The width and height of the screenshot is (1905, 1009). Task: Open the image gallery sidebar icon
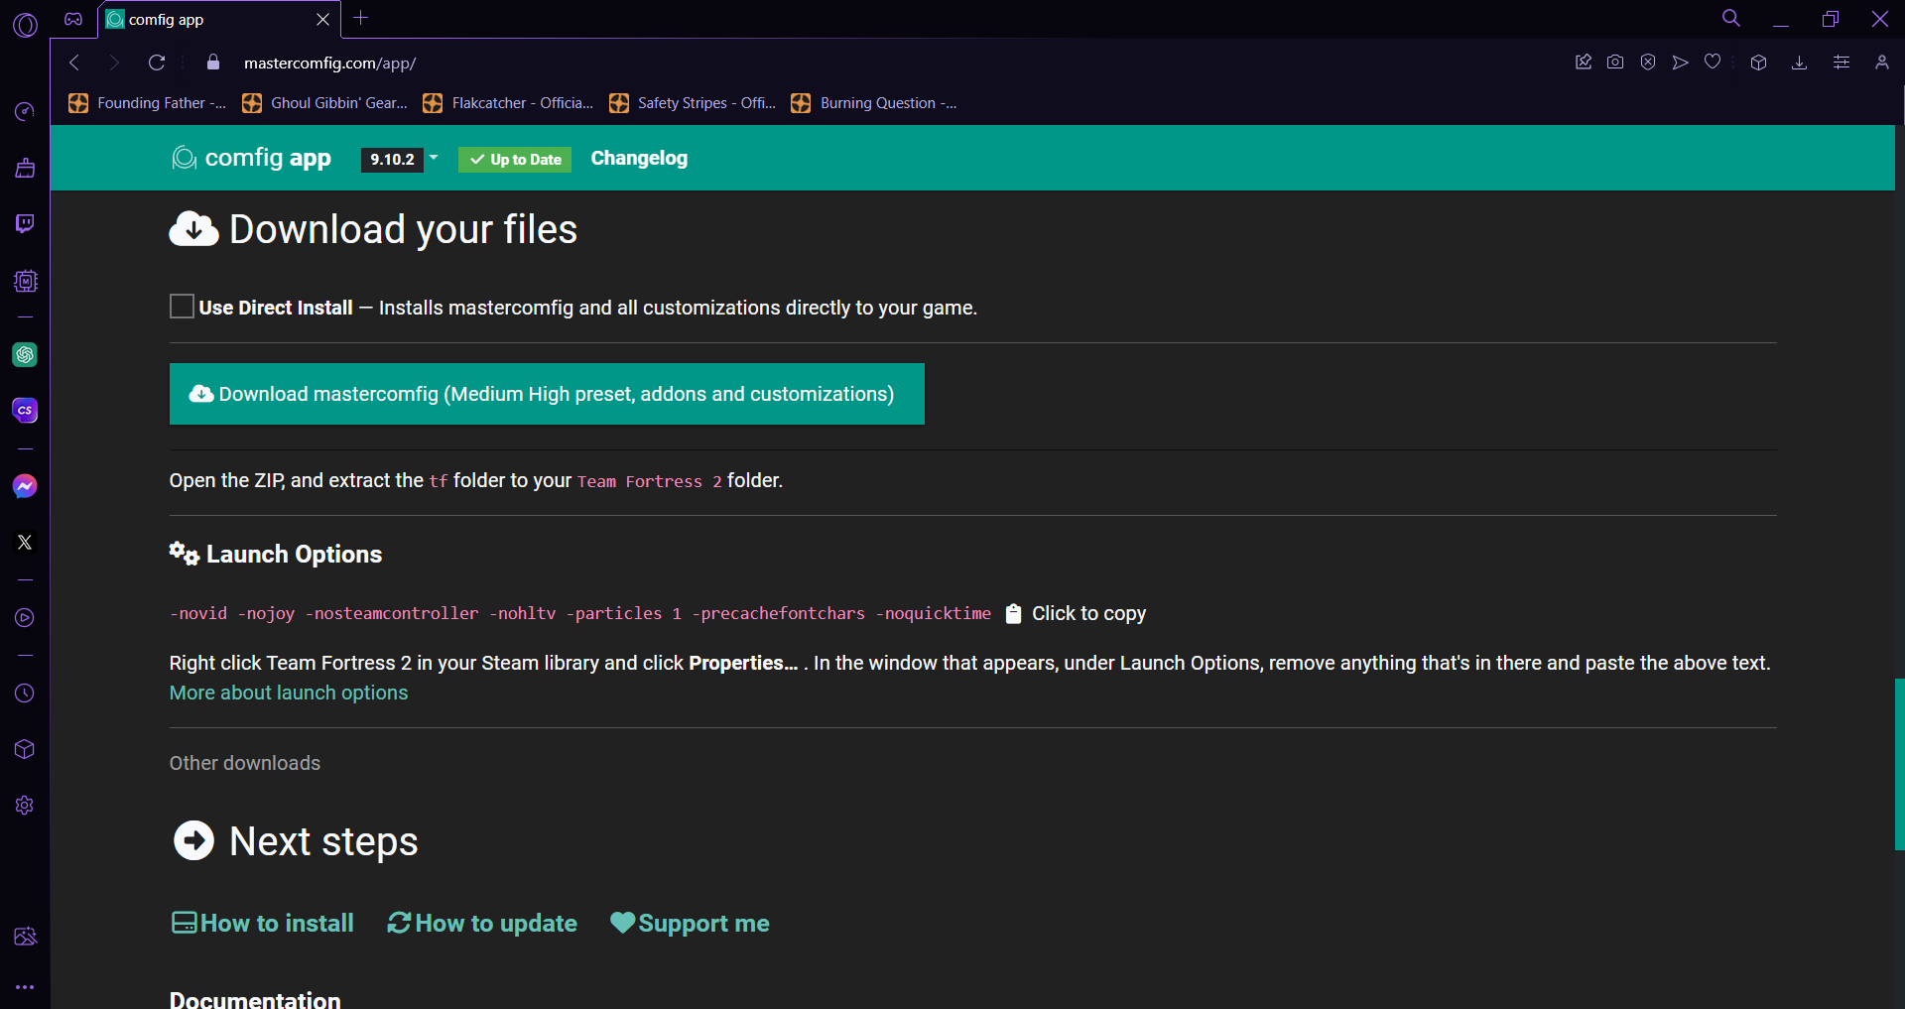[25, 937]
